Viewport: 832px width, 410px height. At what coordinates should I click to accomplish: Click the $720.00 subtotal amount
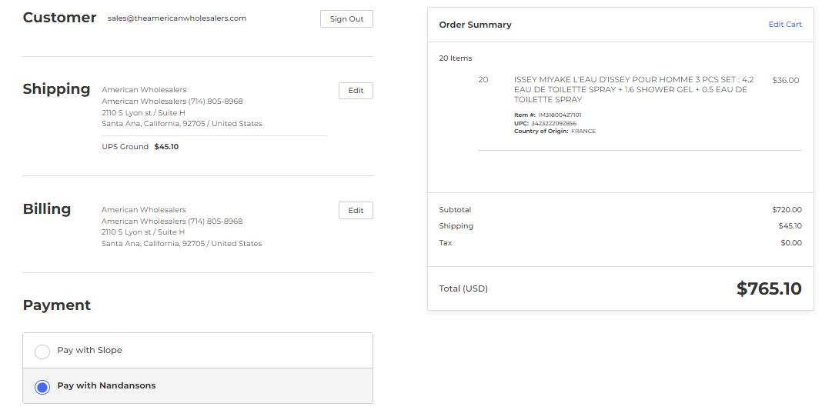click(787, 210)
